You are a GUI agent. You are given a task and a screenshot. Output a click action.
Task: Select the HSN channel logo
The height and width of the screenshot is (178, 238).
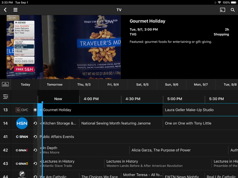point(22,123)
